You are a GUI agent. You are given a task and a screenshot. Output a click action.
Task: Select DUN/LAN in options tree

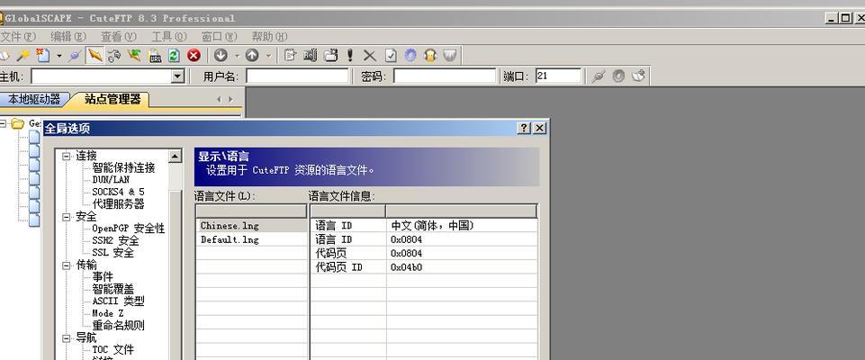point(111,180)
